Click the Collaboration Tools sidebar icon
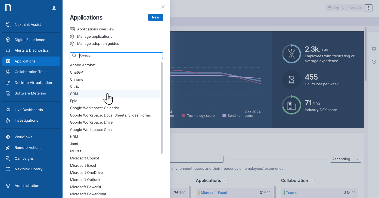Viewport: 379px width, 198px height. point(8,72)
